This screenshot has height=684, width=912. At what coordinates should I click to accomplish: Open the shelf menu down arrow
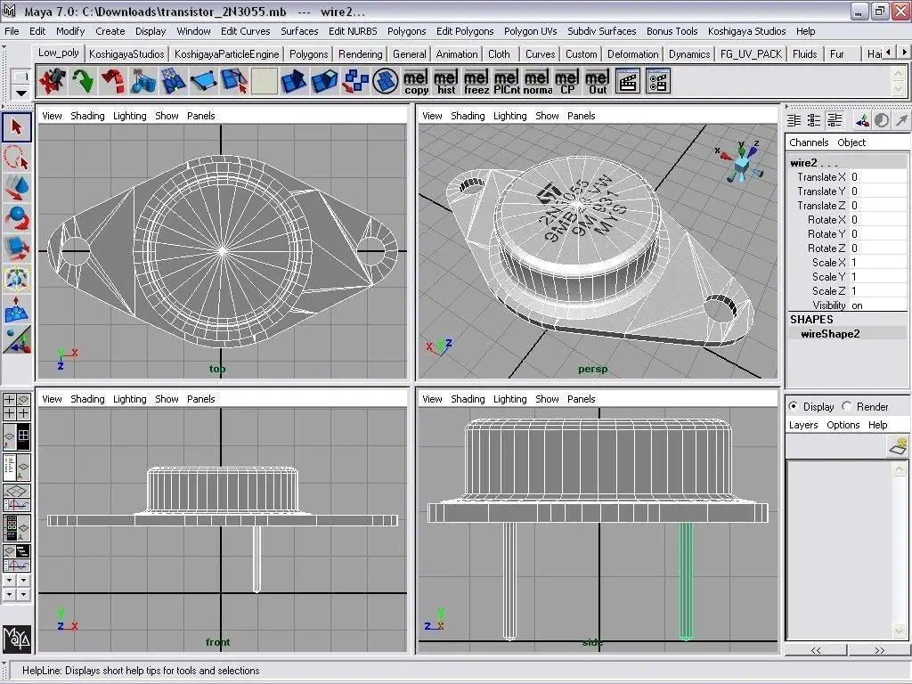21,93
